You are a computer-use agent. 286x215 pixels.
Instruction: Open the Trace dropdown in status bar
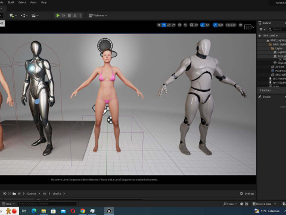[x=230, y=204]
